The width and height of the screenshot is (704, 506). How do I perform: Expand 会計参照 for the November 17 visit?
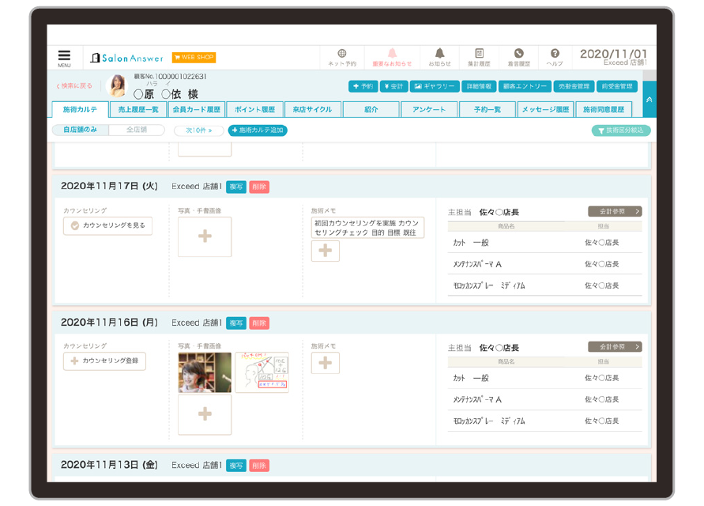615,212
